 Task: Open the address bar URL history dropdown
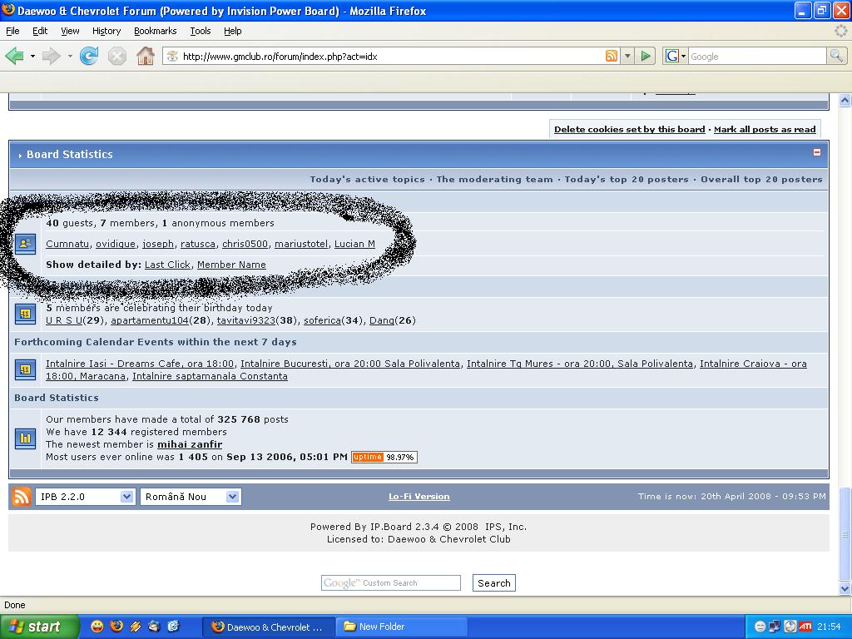[627, 56]
